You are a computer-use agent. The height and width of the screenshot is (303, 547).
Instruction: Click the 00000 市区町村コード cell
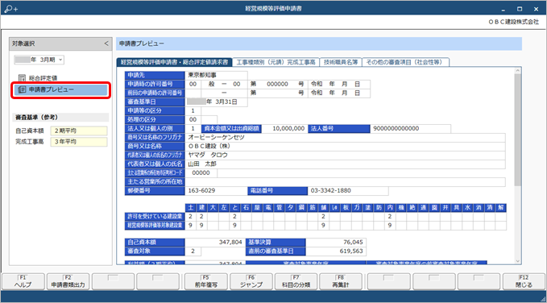pos(201,172)
